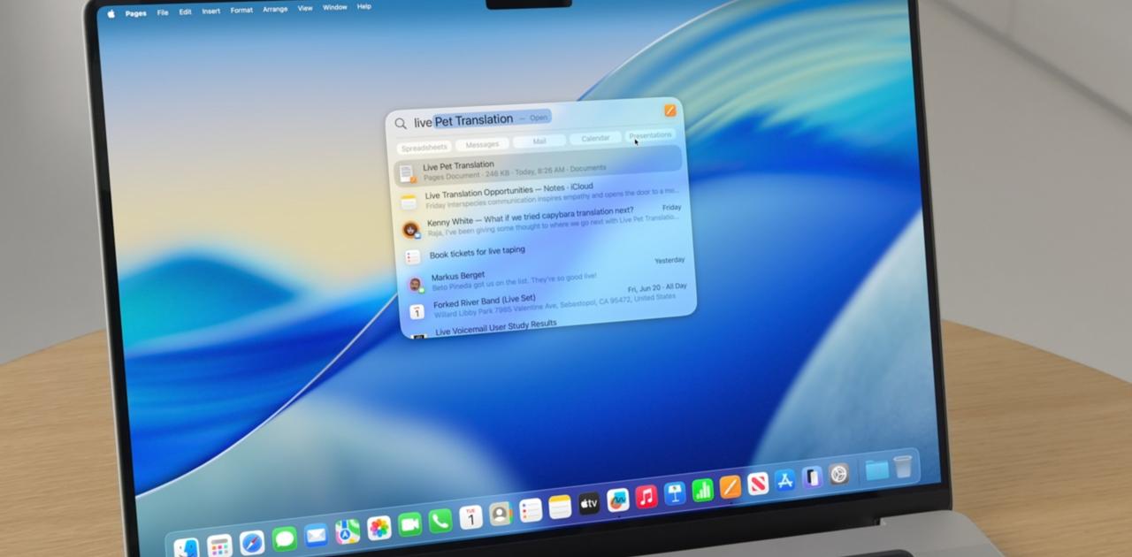The width and height of the screenshot is (1132, 557).
Task: Filter Spotlight results by Spreadsheets
Action: pyautogui.click(x=424, y=148)
